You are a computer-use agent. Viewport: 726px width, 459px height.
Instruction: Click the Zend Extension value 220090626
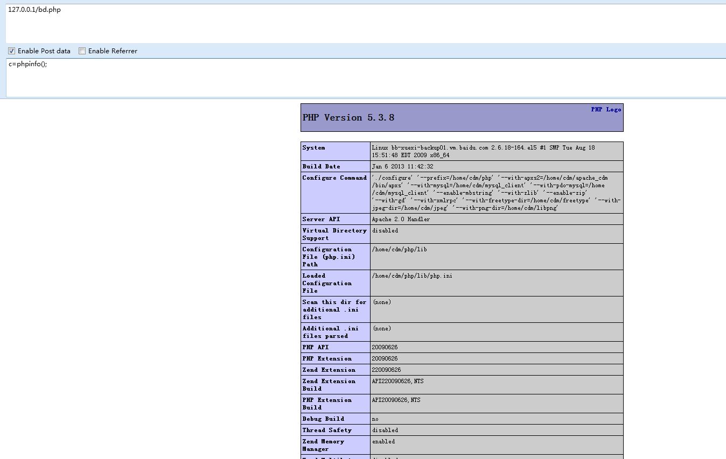(386, 370)
